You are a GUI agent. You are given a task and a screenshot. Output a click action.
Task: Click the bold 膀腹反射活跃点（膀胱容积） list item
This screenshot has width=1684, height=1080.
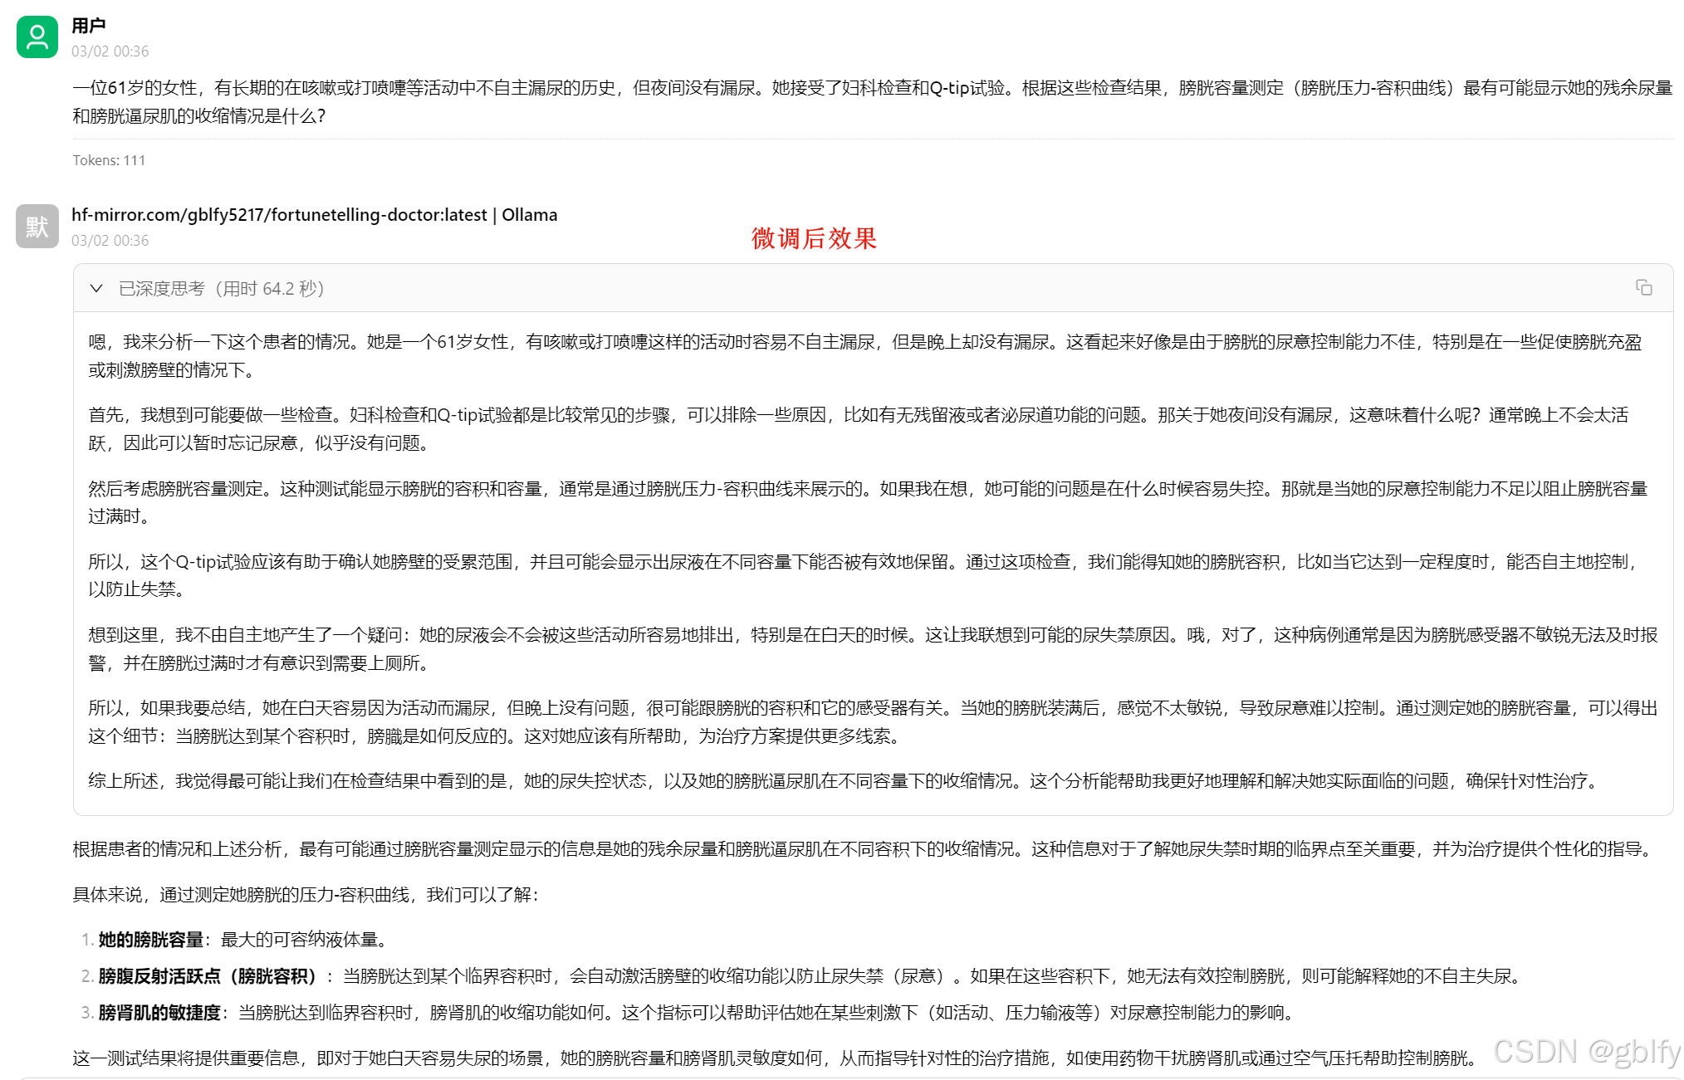pyautogui.click(x=208, y=976)
